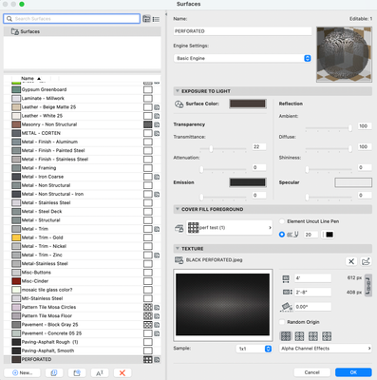Select Paving-Asphalt, Smooth surface

point(83,351)
